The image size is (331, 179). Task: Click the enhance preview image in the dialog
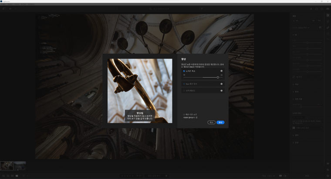point(140,91)
